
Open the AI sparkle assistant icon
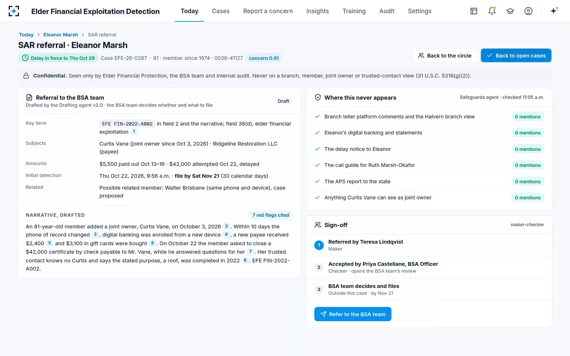[554, 11]
